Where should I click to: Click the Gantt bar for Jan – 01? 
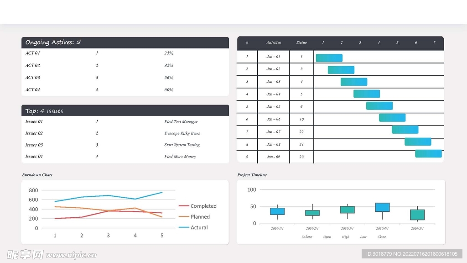point(329,58)
